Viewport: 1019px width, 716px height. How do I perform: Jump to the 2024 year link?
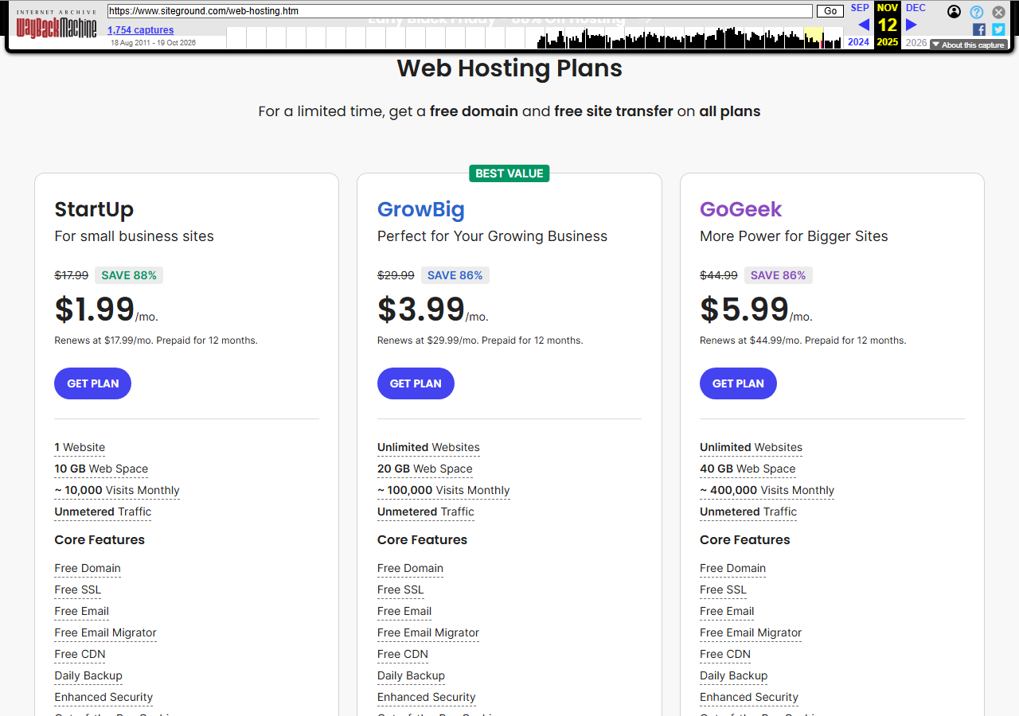tap(859, 42)
